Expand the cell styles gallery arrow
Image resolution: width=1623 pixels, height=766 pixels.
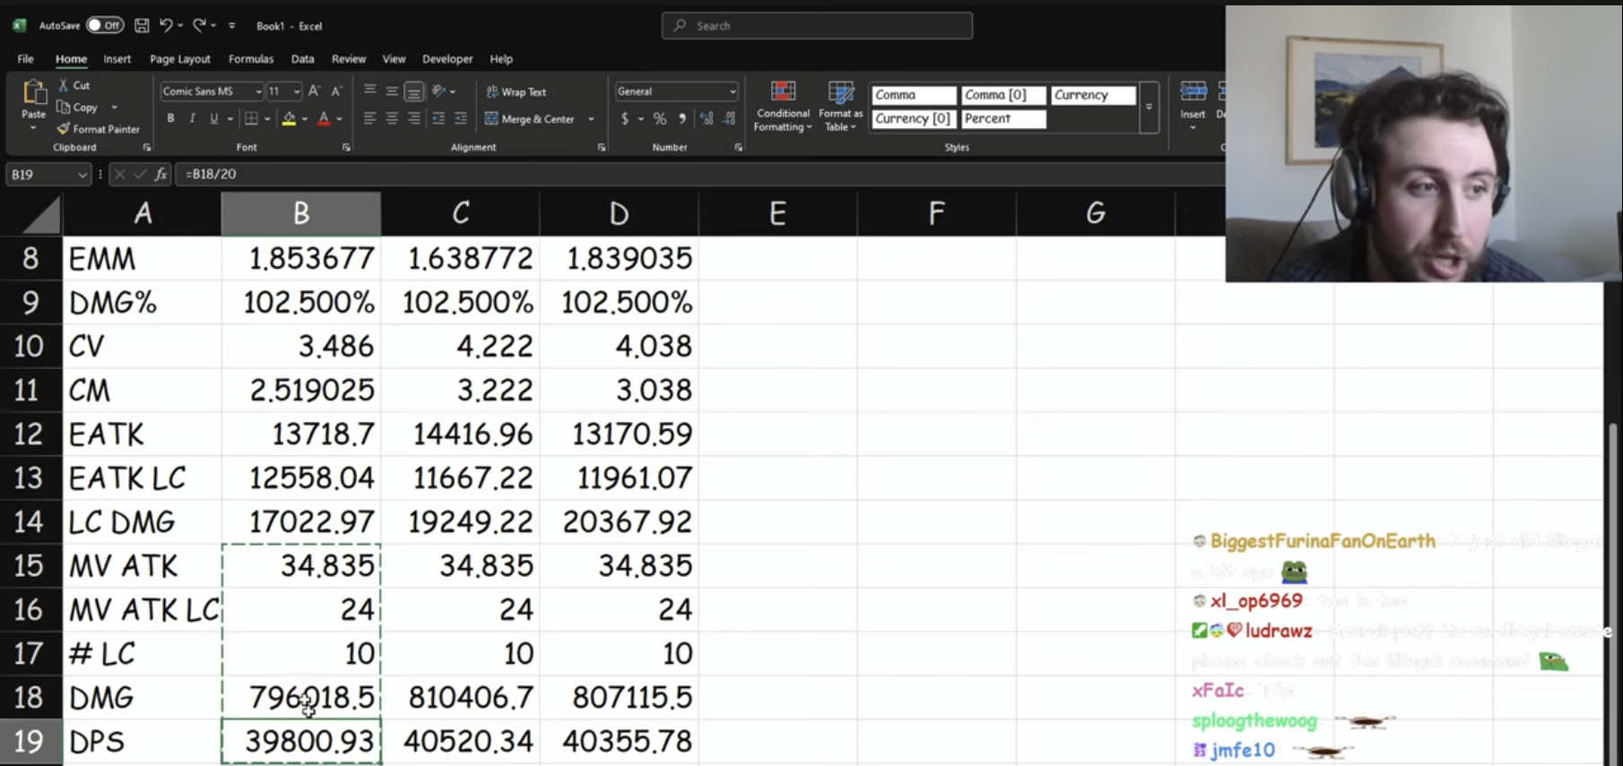[1149, 107]
